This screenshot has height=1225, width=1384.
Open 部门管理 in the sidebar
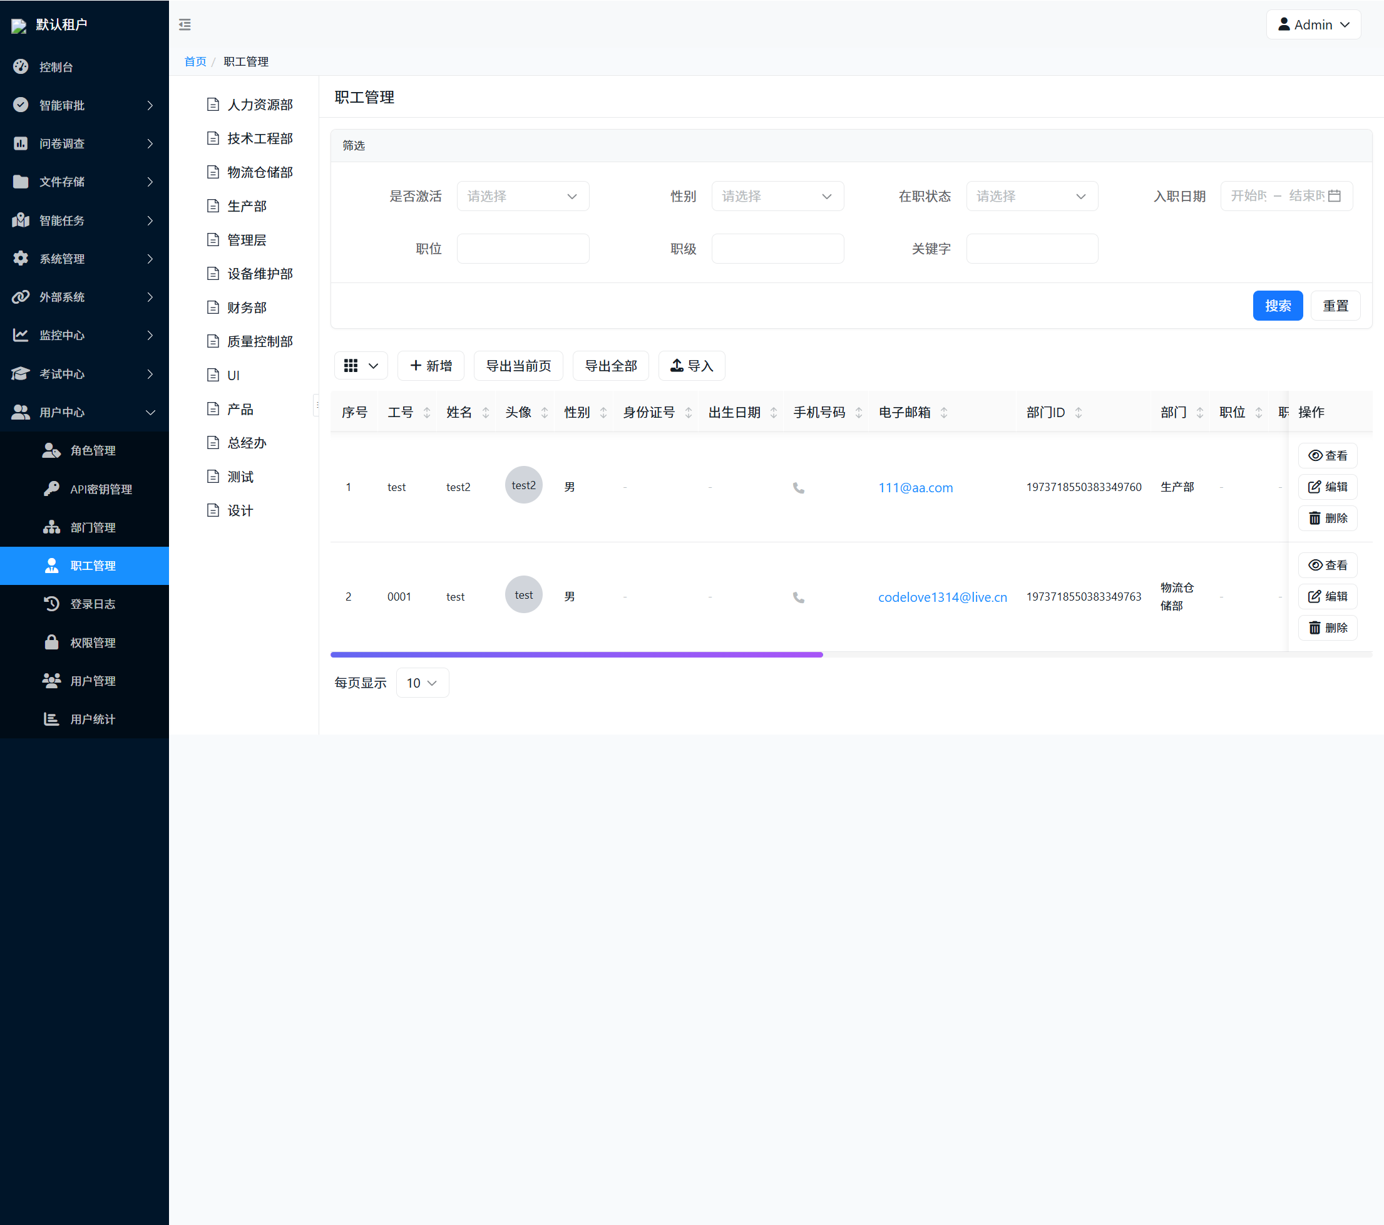pyautogui.click(x=93, y=527)
